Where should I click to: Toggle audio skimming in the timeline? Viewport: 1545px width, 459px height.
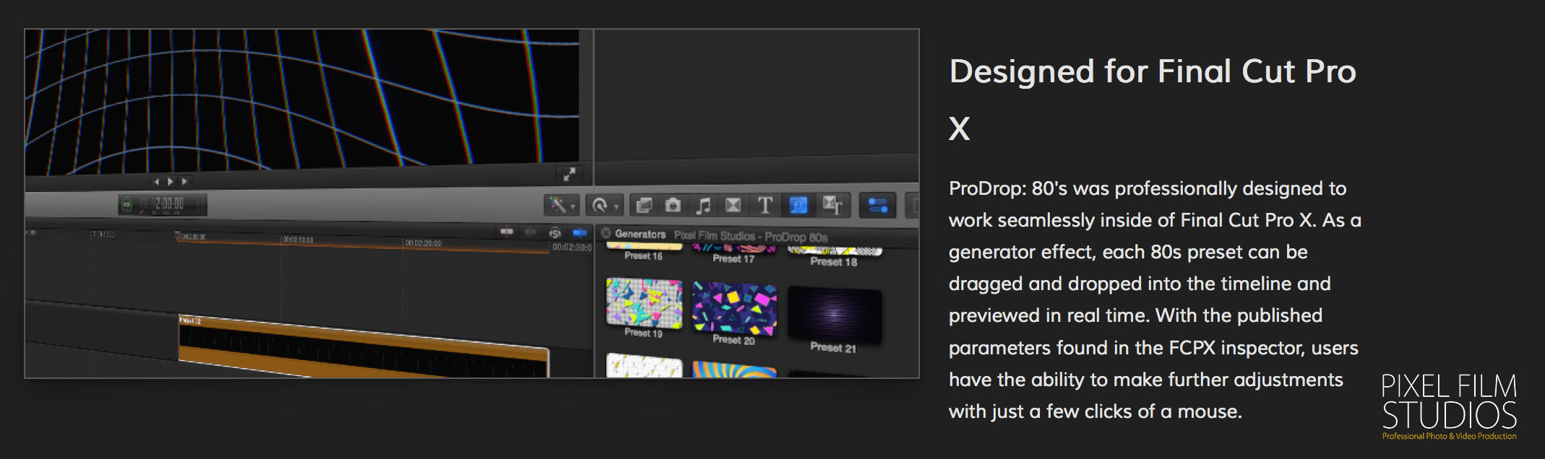point(530,232)
